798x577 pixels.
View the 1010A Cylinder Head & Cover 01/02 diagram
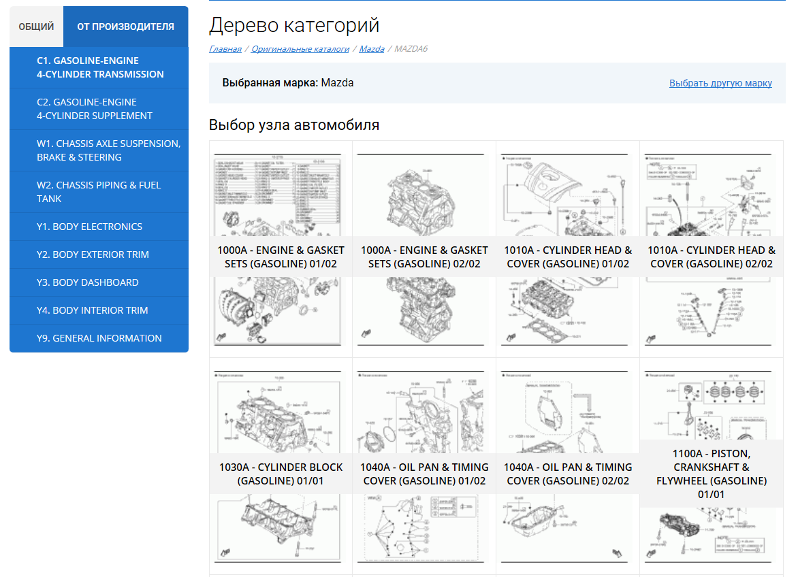click(568, 249)
